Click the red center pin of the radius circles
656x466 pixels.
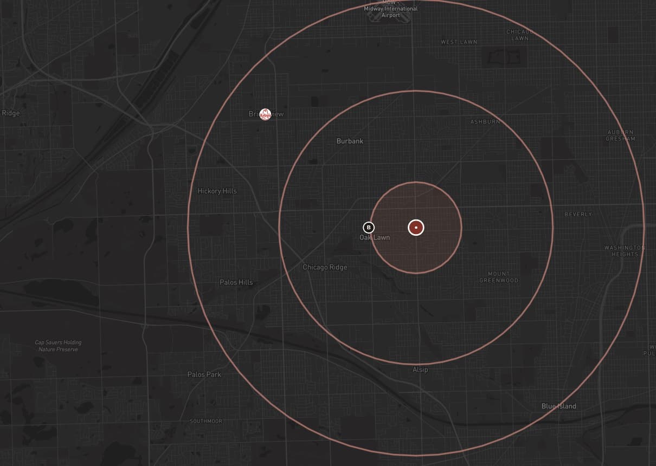416,228
